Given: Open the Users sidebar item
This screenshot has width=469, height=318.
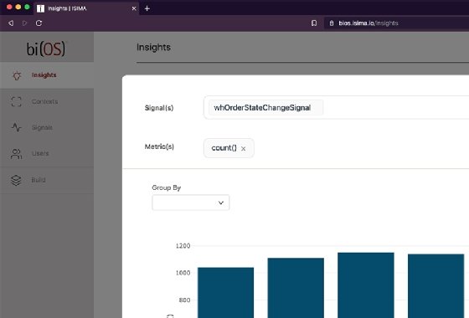Looking at the screenshot, I should pos(47,154).
